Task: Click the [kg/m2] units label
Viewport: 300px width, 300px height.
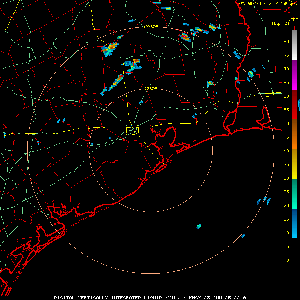Action: [x=280, y=23]
